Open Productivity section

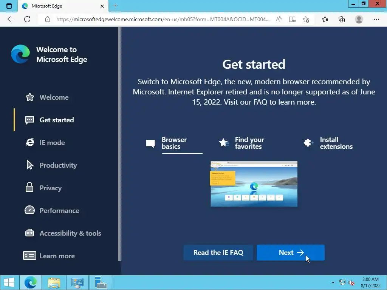(x=58, y=165)
